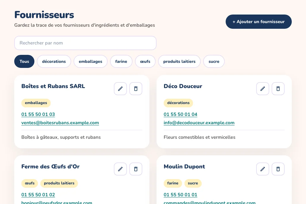This screenshot has height=204, width=306.
Task: Click the note 'Boîtes à gâteaux, supports et rubans'
Action: coord(61,137)
